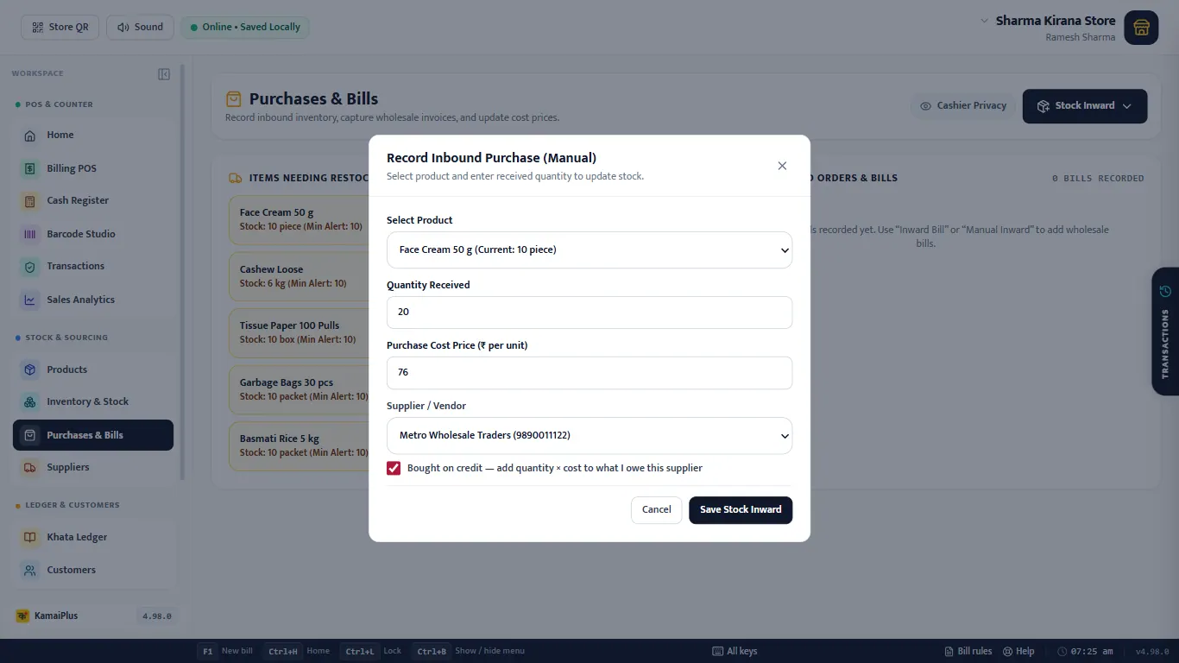Click Save Stock Inward
This screenshot has width=1179, height=663.
[x=741, y=509]
